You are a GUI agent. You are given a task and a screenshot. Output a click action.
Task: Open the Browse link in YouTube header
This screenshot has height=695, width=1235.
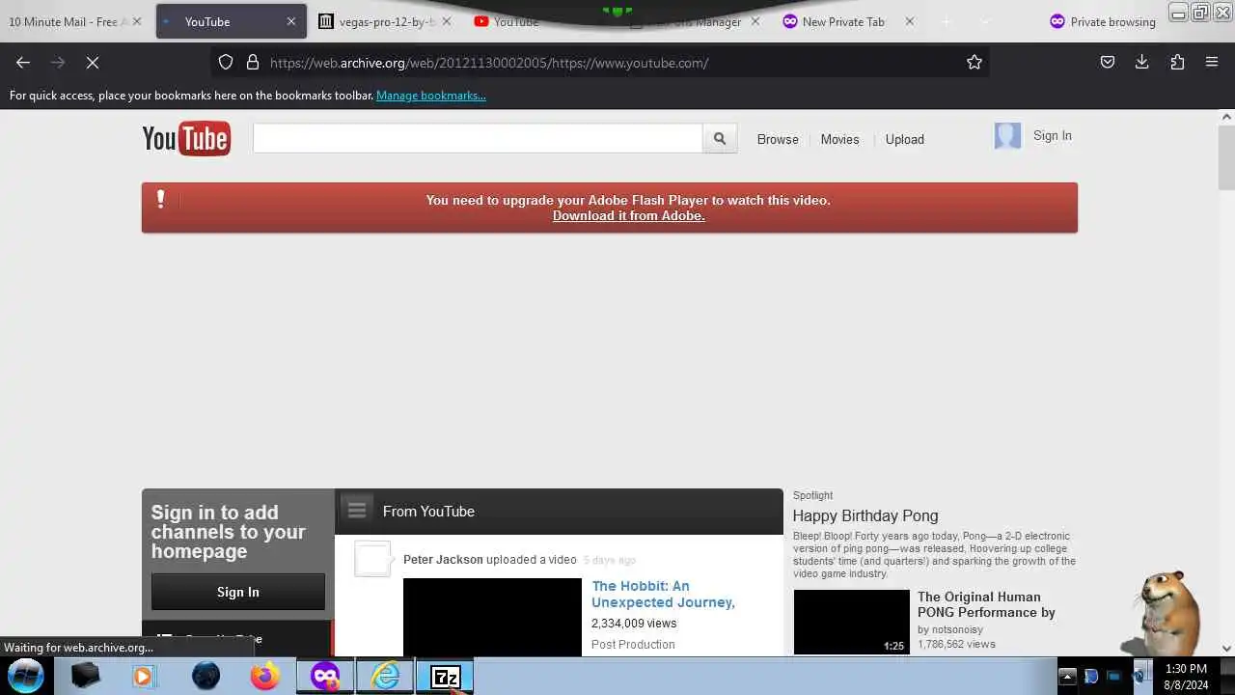pos(778,139)
